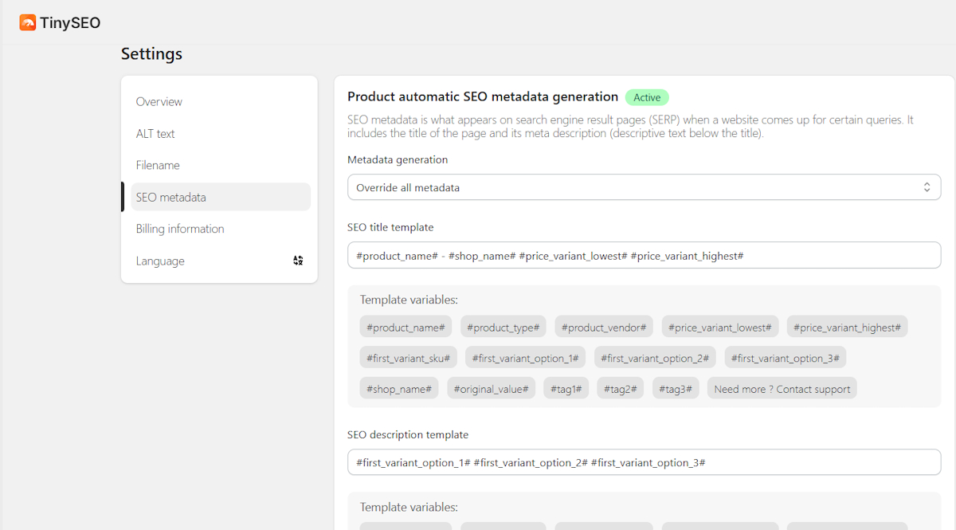Screen dimensions: 956x530
Task: Insert the #tag1# variable chip
Action: 566,389
